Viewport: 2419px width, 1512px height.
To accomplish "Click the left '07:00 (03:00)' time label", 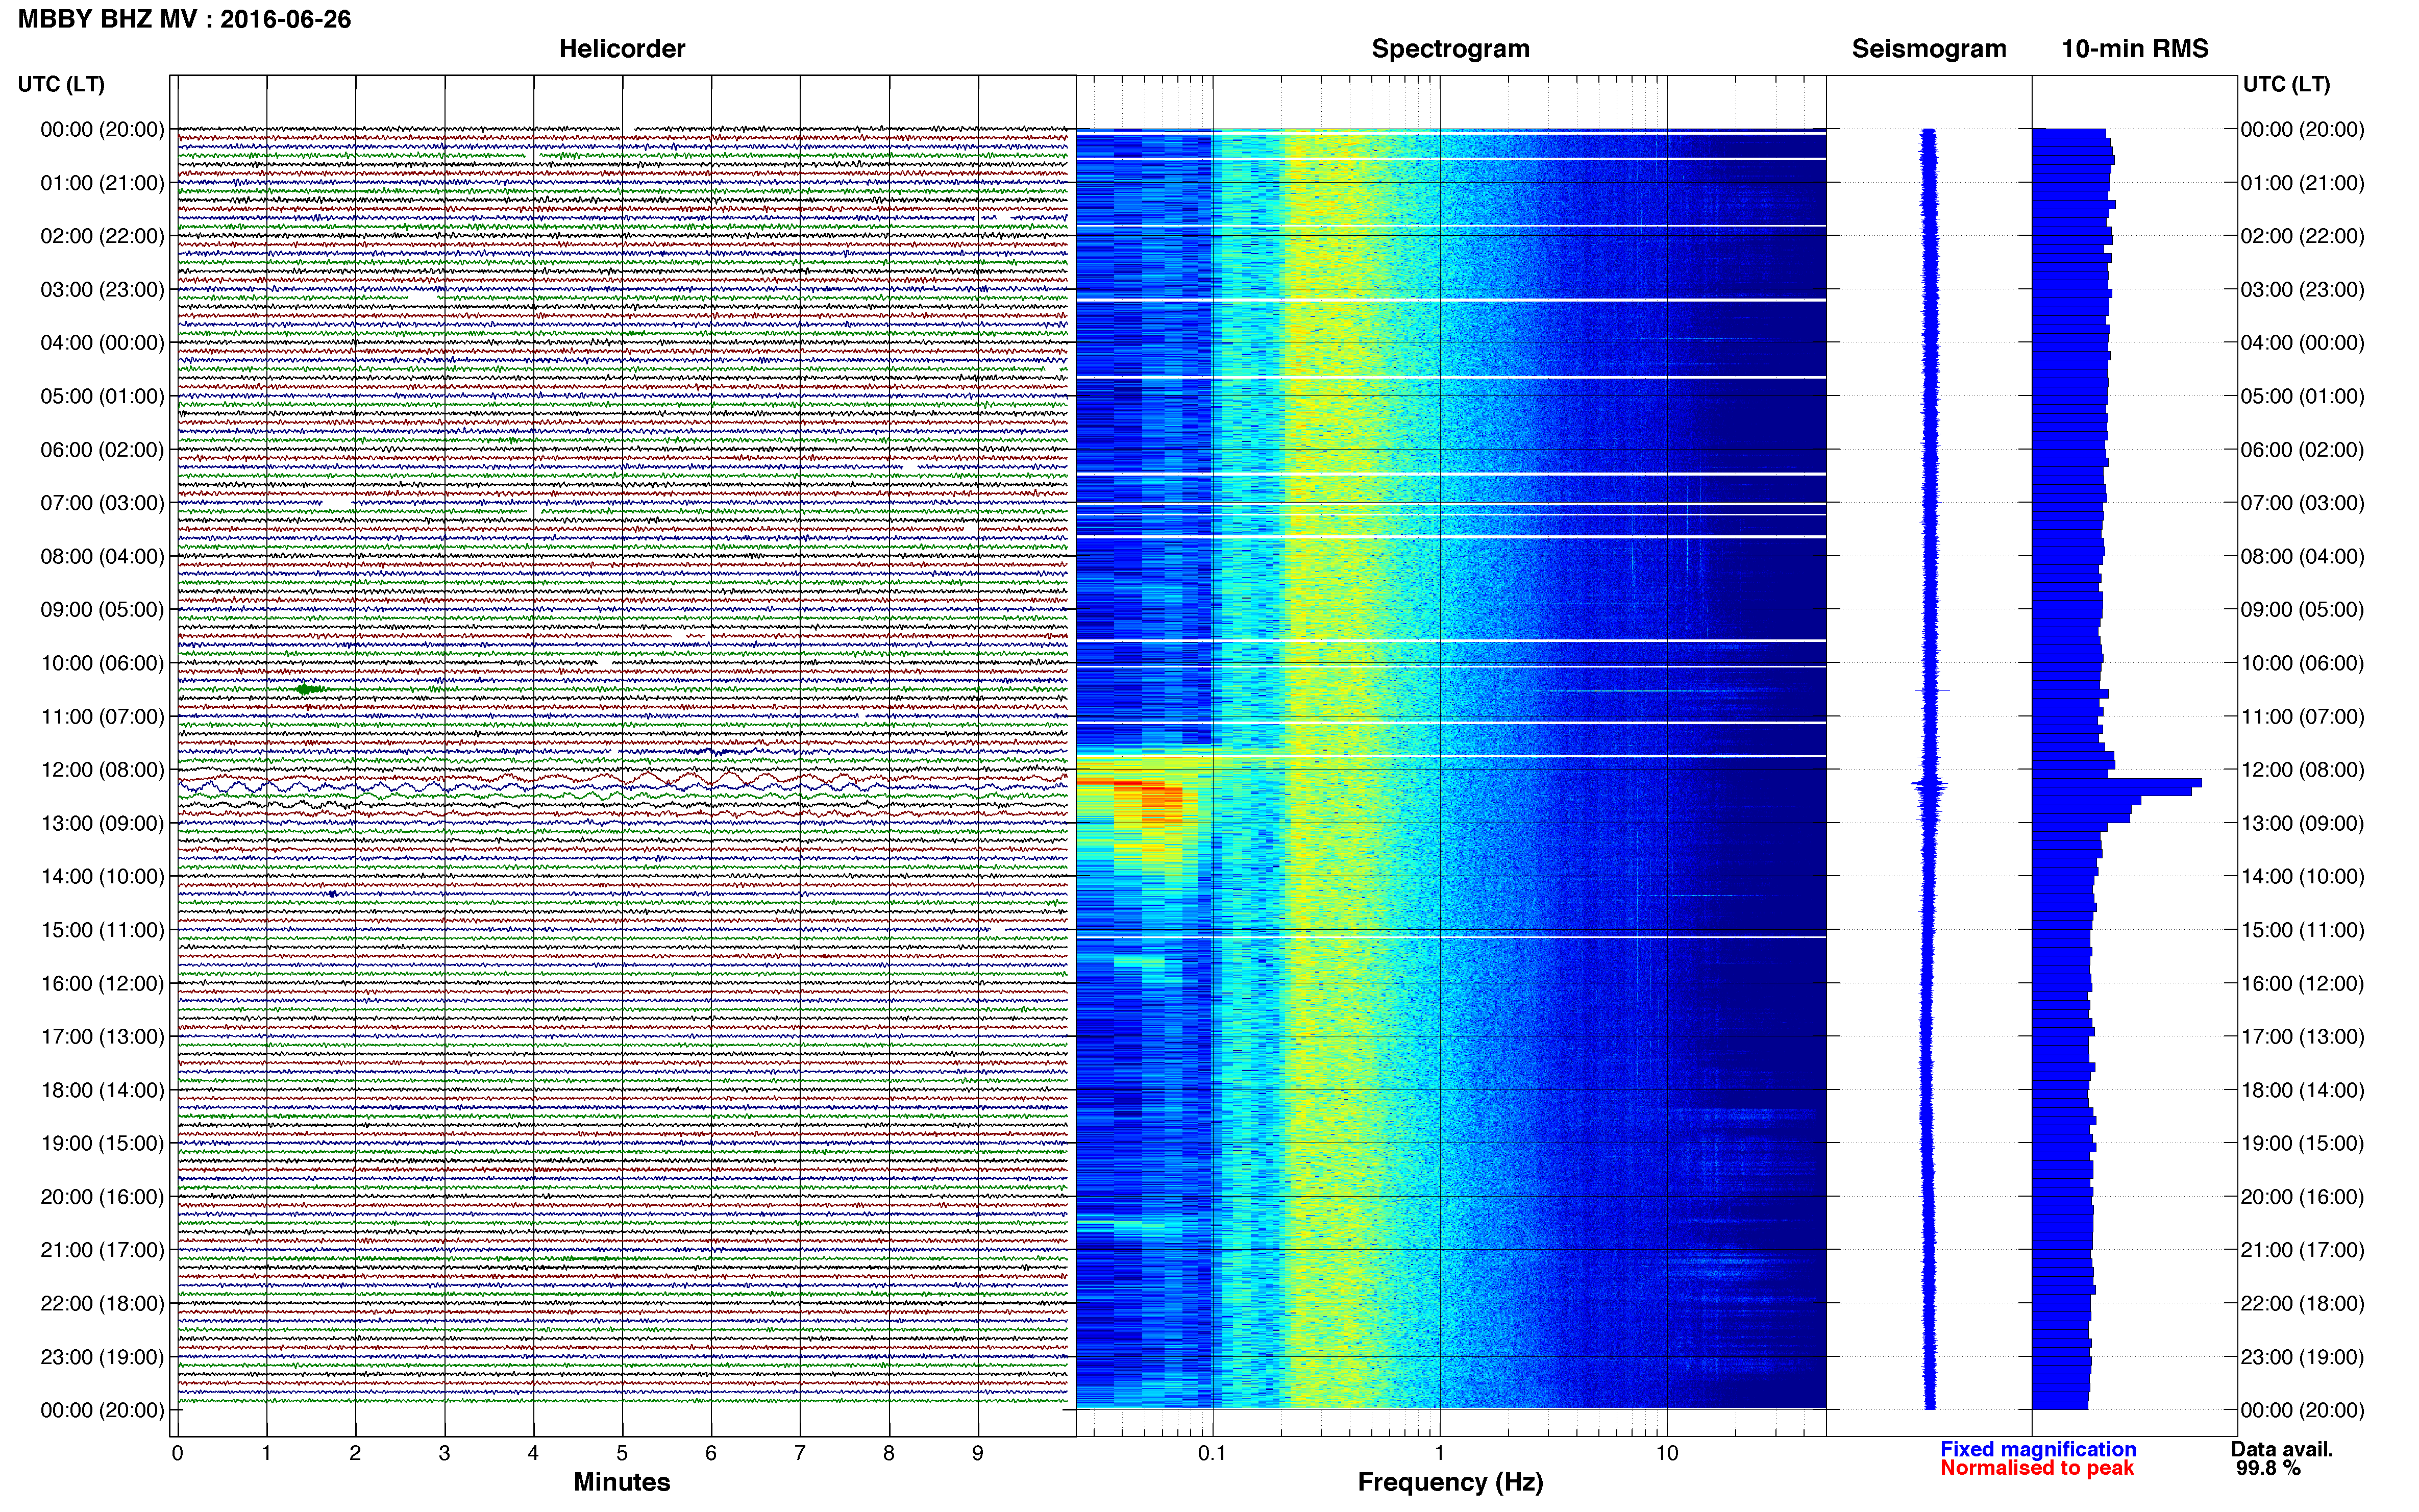I will click(x=102, y=503).
